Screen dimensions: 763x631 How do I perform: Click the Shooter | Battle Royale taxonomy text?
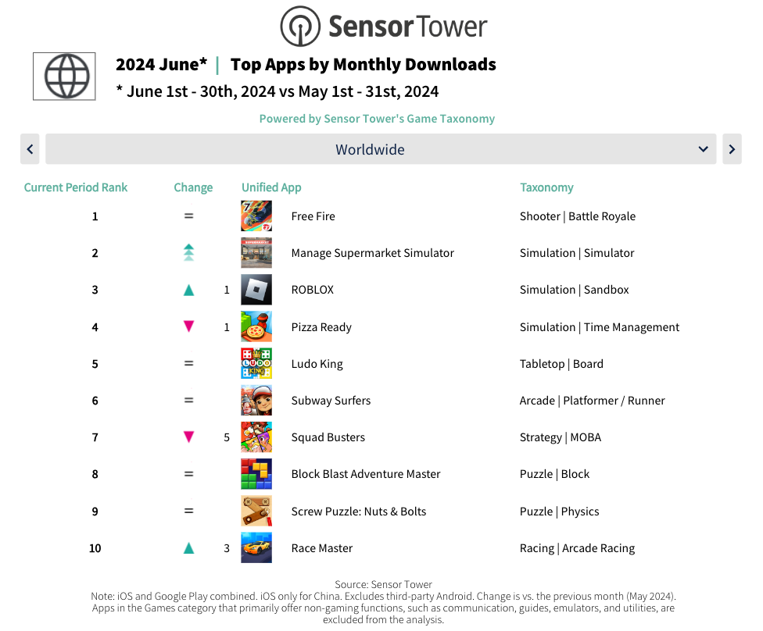(578, 216)
